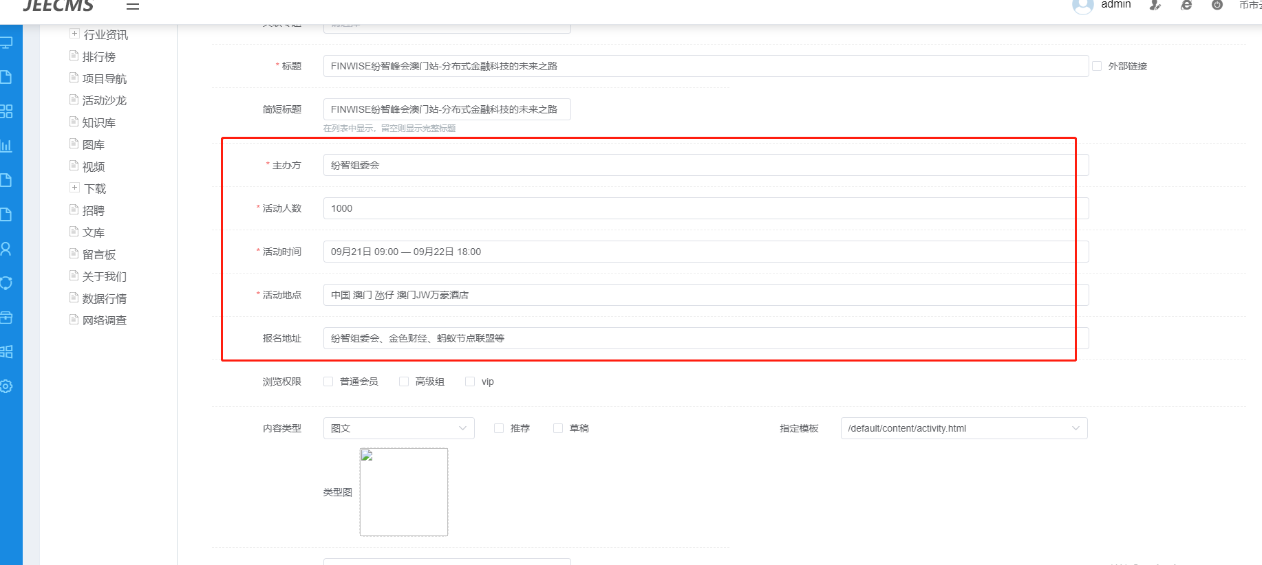Mark content as 草稿 checkbox
1262x565 pixels.
click(x=558, y=428)
